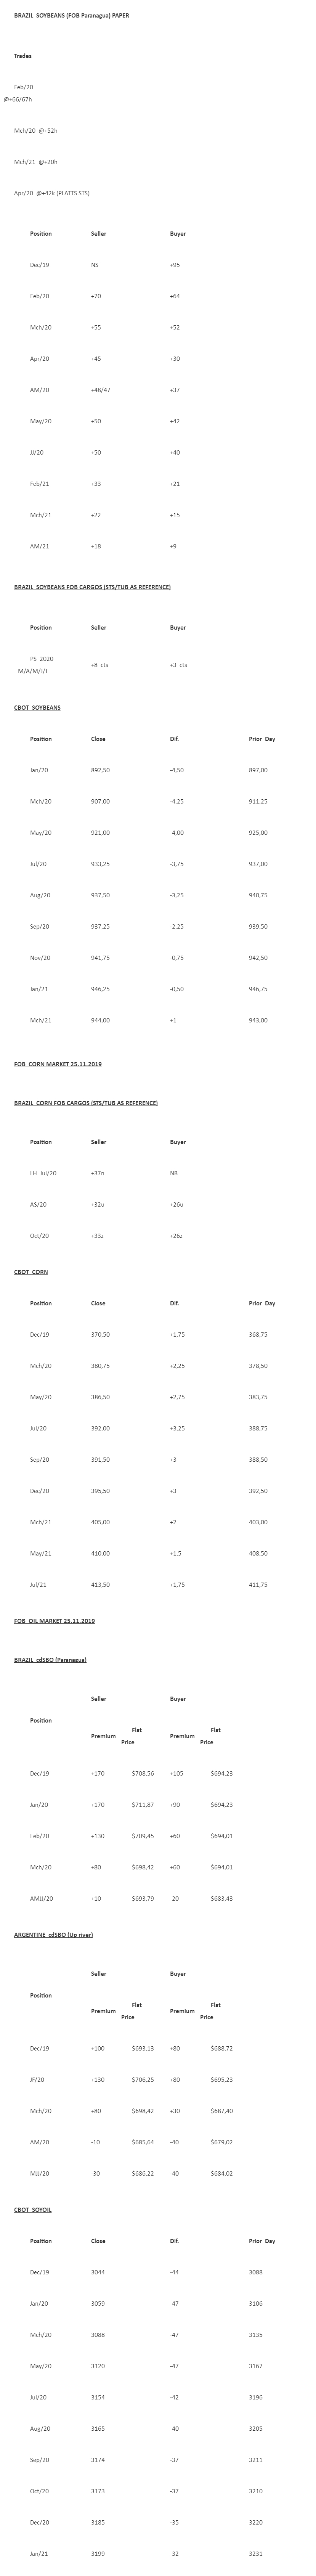This screenshot has width=316, height=2576.
Task: Select the Mch/21 @+20h trade entry
Action: coord(36,162)
